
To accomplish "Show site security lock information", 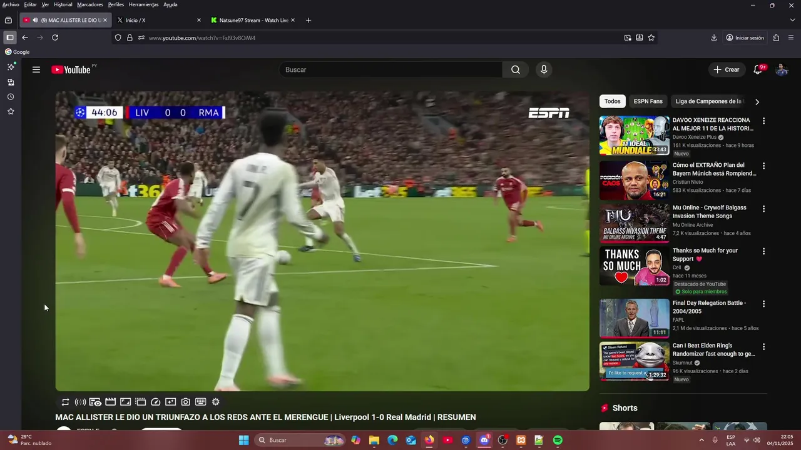I will tap(130, 37).
